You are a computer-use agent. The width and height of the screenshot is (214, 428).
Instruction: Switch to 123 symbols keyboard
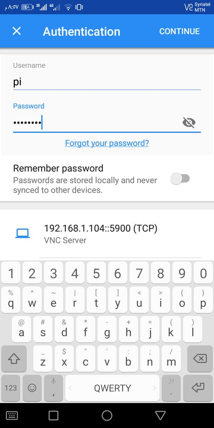click(x=11, y=388)
